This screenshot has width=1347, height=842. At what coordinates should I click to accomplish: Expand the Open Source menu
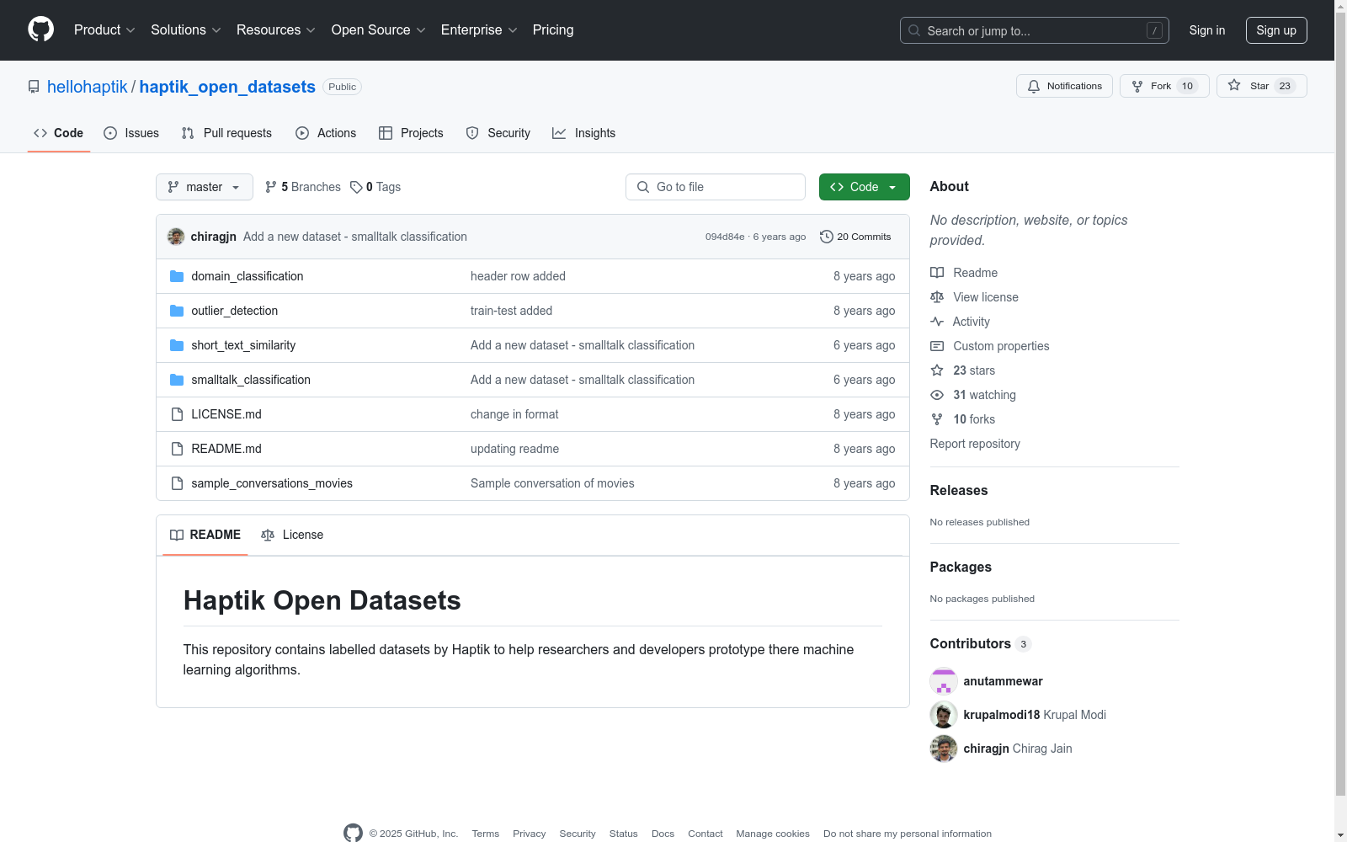[x=379, y=30]
